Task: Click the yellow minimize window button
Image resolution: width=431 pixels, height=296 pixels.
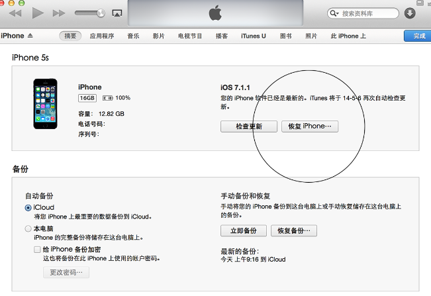Action: pyautogui.click(x=11, y=3)
